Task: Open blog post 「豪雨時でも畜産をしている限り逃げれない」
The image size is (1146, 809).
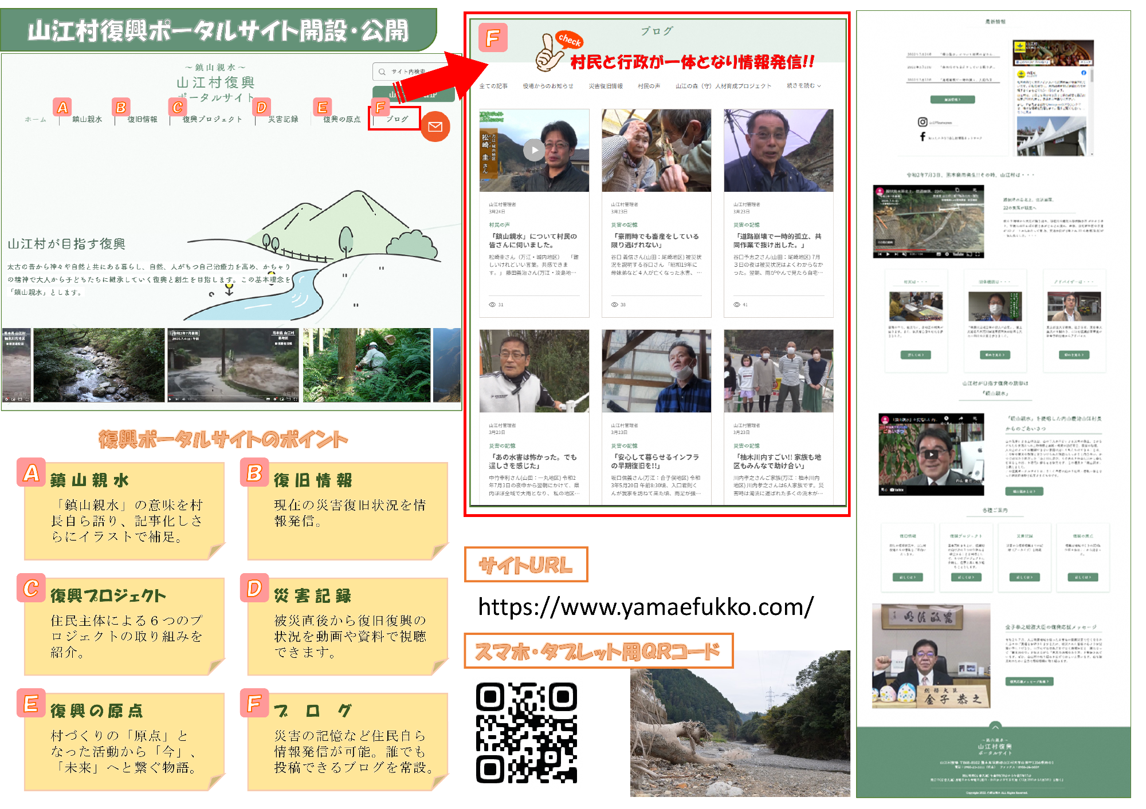Action: click(655, 240)
